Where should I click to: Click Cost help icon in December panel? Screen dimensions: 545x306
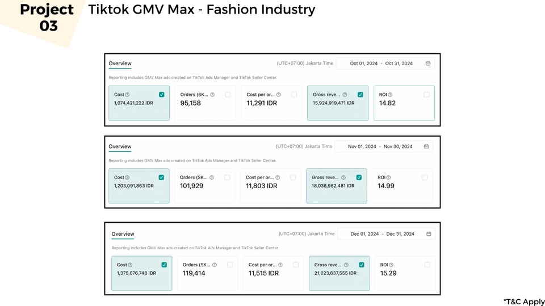point(129,265)
